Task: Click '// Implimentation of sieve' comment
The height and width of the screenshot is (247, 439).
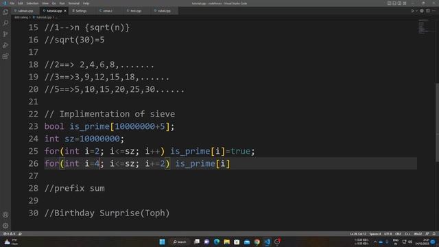Action: click(x=110, y=114)
